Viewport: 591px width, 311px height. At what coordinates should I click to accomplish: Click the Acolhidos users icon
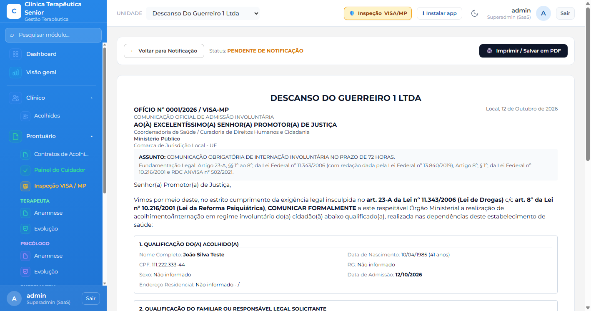click(25, 116)
